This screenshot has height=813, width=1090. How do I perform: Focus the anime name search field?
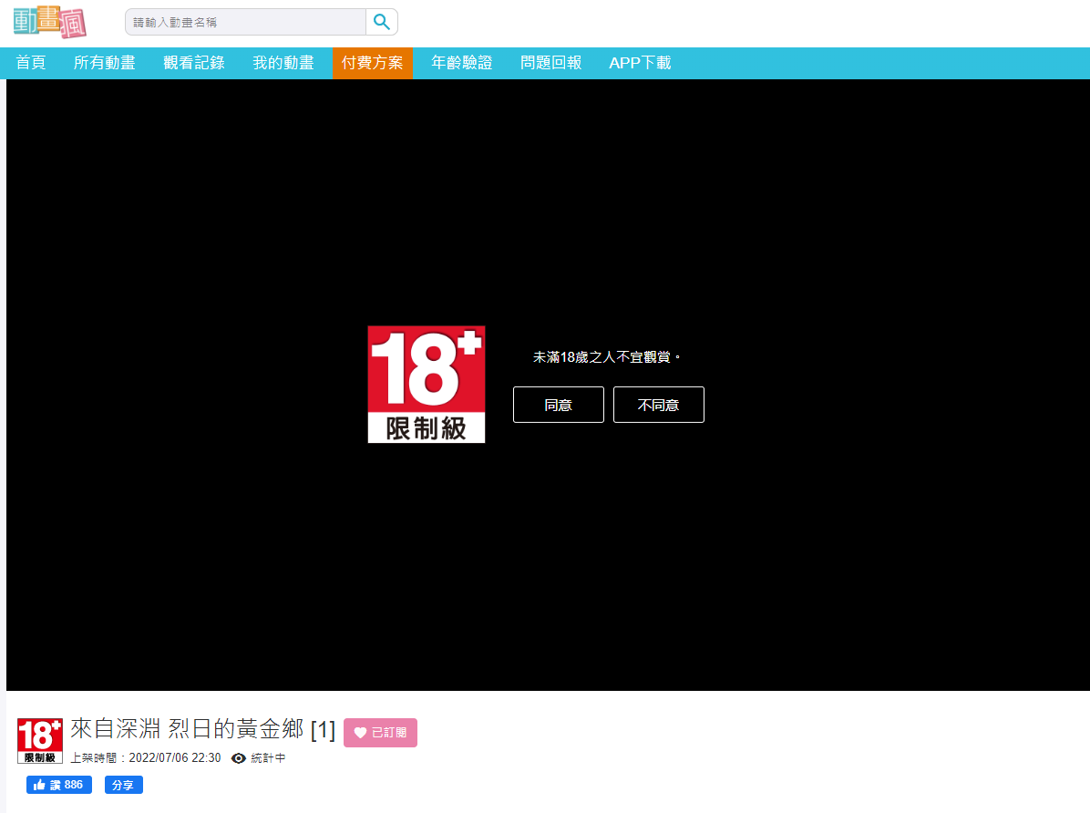click(x=245, y=22)
